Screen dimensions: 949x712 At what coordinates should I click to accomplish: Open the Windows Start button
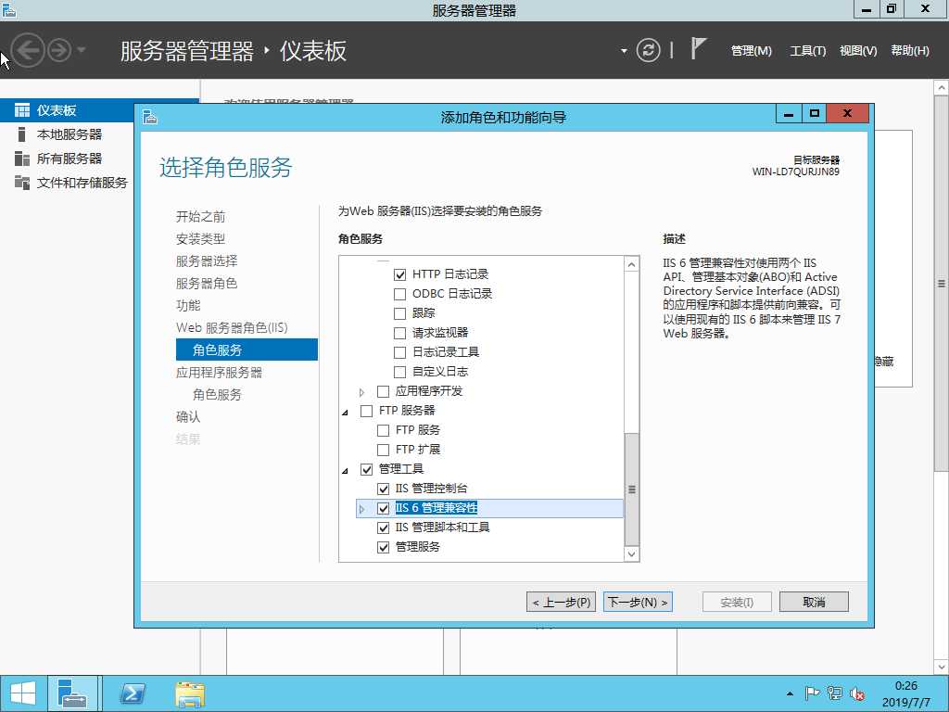[x=23, y=693]
